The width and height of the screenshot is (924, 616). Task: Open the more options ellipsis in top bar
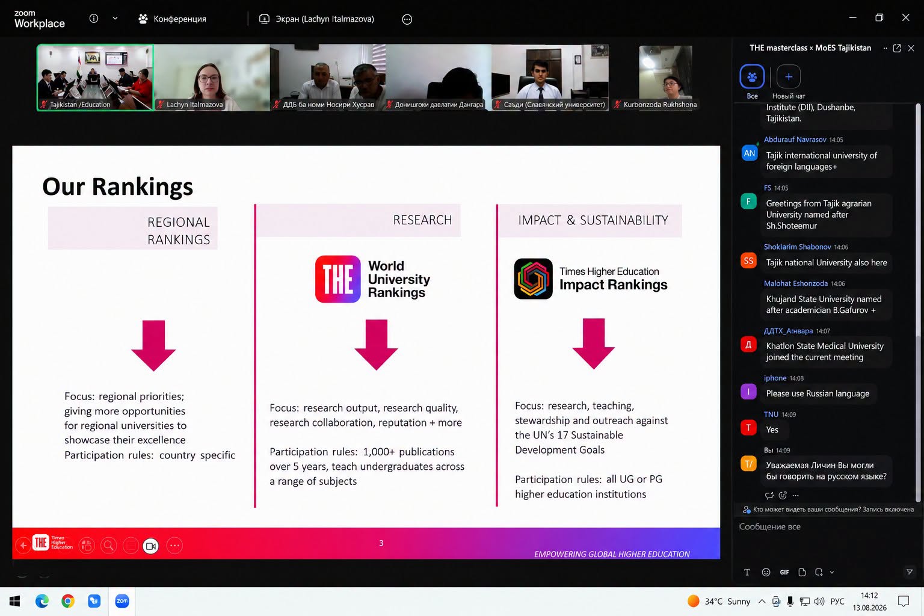tap(407, 19)
